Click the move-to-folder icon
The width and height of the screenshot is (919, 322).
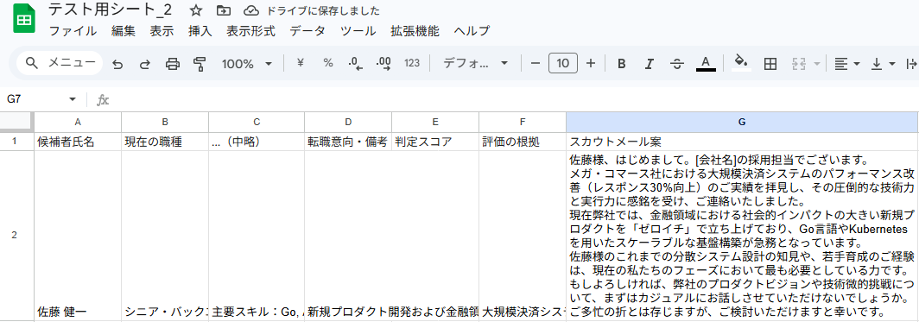224,10
